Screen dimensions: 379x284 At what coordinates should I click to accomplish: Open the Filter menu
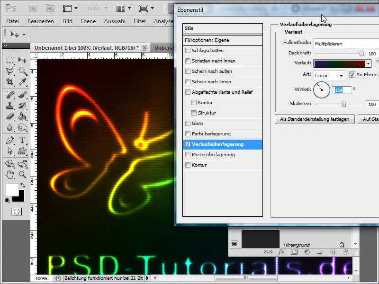[140, 21]
